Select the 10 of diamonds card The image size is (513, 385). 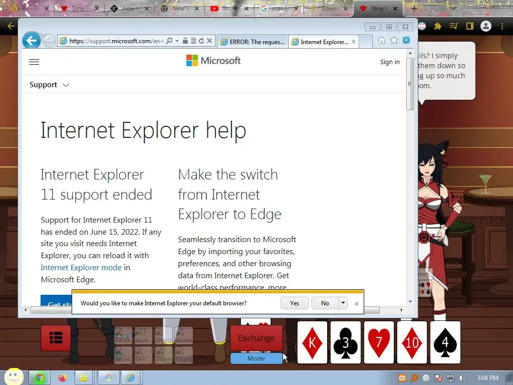coord(412,342)
